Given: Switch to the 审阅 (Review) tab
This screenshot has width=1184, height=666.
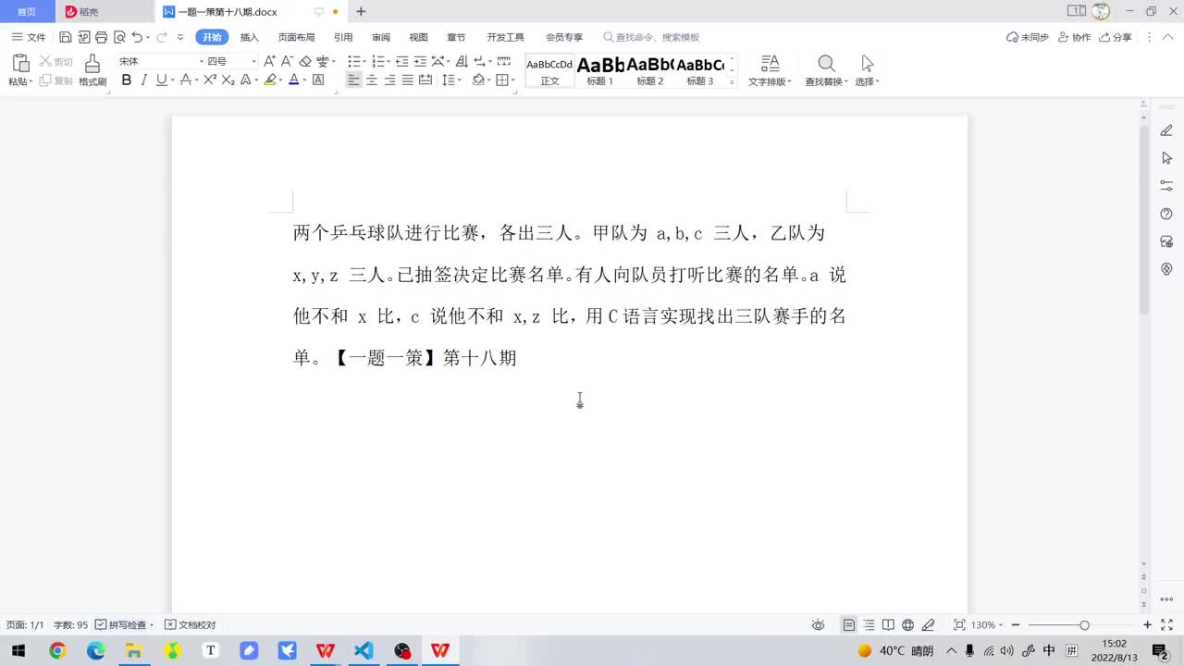Looking at the screenshot, I should [381, 37].
